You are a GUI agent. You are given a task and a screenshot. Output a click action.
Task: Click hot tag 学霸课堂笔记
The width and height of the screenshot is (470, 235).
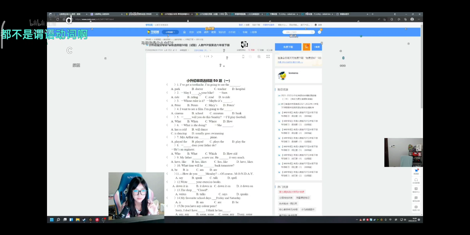click(x=303, y=198)
